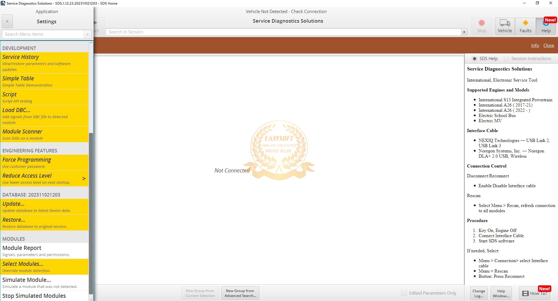This screenshot has height=301, width=558.
Task: Open Service History menu item
Action: [x=44, y=63]
